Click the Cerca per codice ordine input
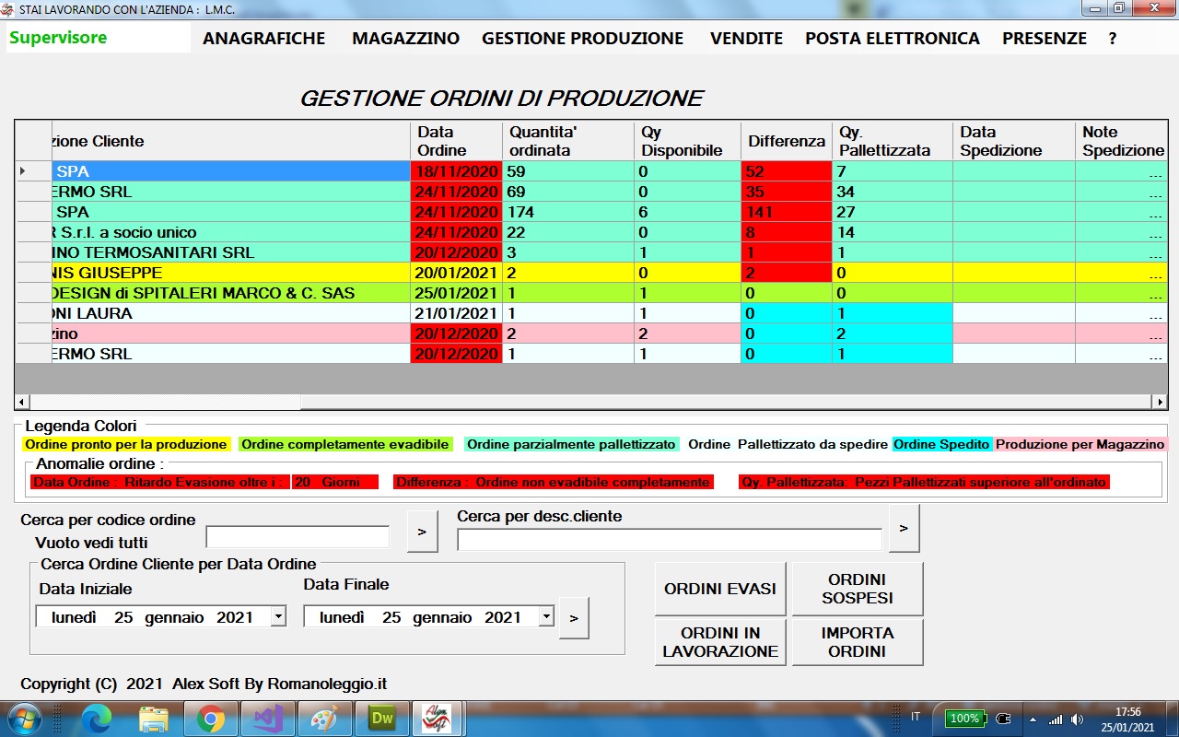The height and width of the screenshot is (737, 1179). coord(298,537)
